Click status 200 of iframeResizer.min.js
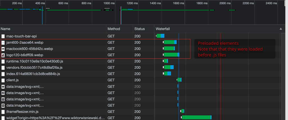 137,112
